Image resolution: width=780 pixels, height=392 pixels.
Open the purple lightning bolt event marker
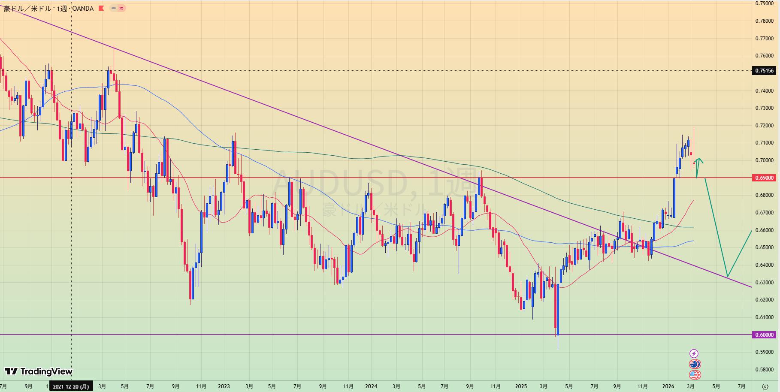coord(694,353)
